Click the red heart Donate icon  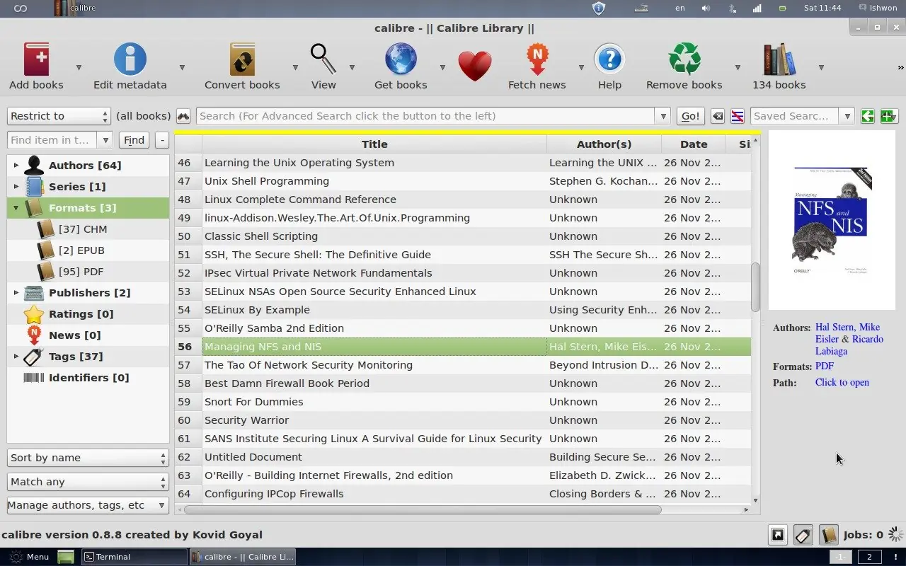click(474, 67)
